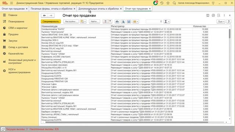235x132 pixels.
Task: Select the row Мясорубка ЭКМ-3
Action: (x=125, y=40)
